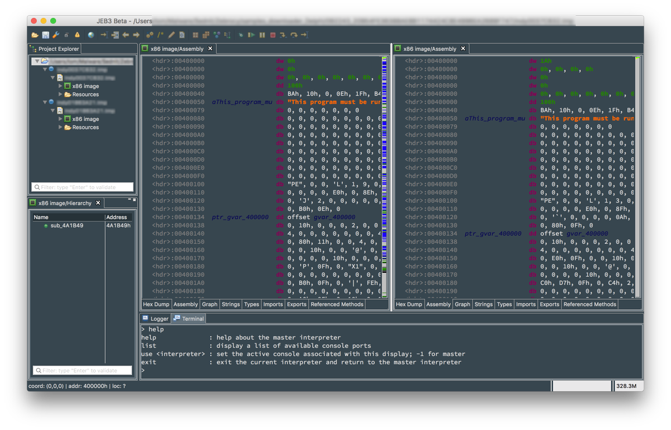This screenshot has height=430, width=671.
Task: Click the colored navigation overview bar
Action: [384, 178]
